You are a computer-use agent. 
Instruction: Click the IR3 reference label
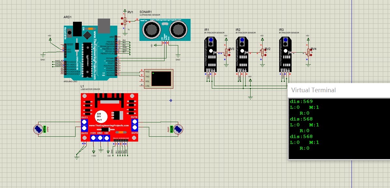coord(281,30)
